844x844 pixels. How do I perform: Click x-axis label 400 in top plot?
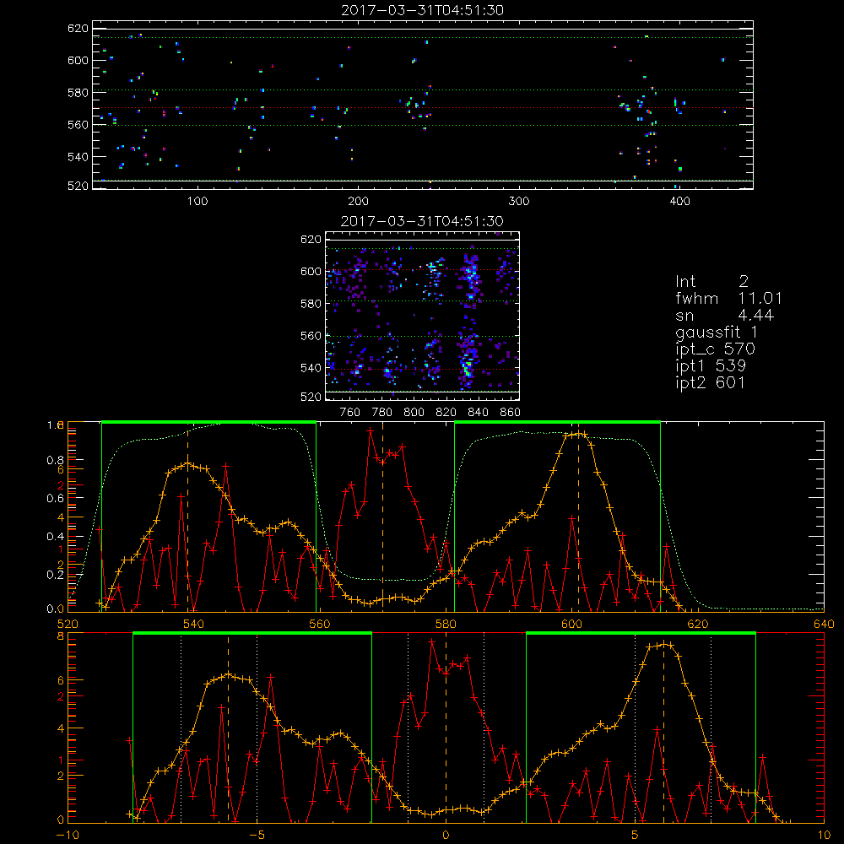679,202
